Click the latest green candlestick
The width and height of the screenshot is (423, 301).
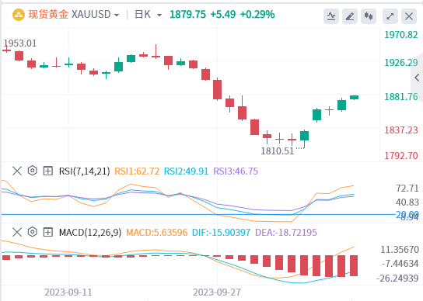point(355,98)
